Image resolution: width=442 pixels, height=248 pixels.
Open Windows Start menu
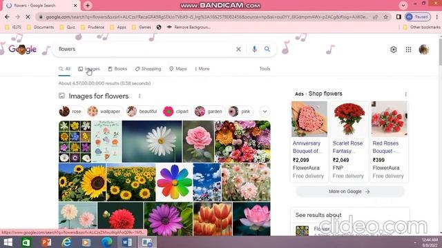coord(8,242)
